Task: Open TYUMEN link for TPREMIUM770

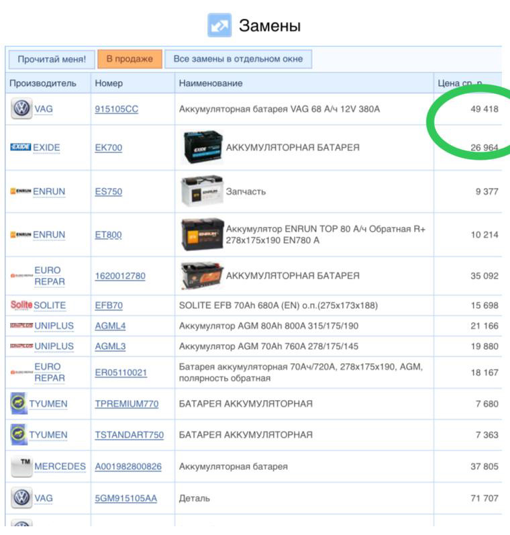Action: (48, 404)
